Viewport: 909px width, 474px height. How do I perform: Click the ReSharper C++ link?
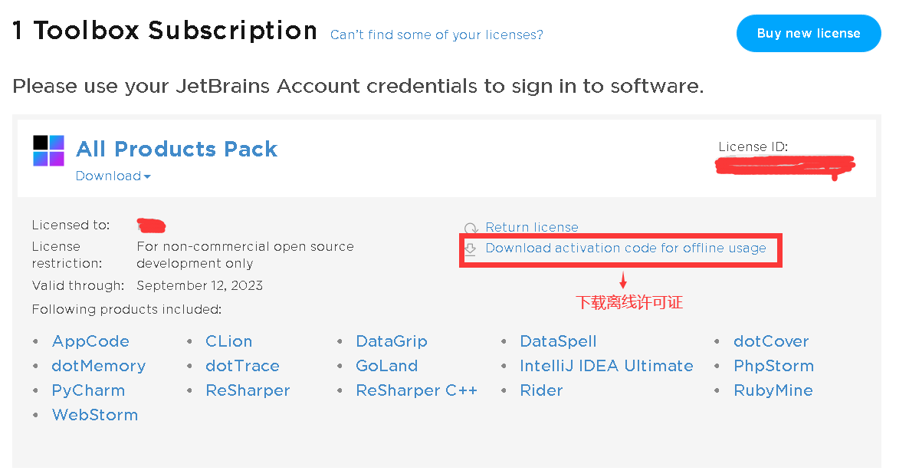coord(416,390)
